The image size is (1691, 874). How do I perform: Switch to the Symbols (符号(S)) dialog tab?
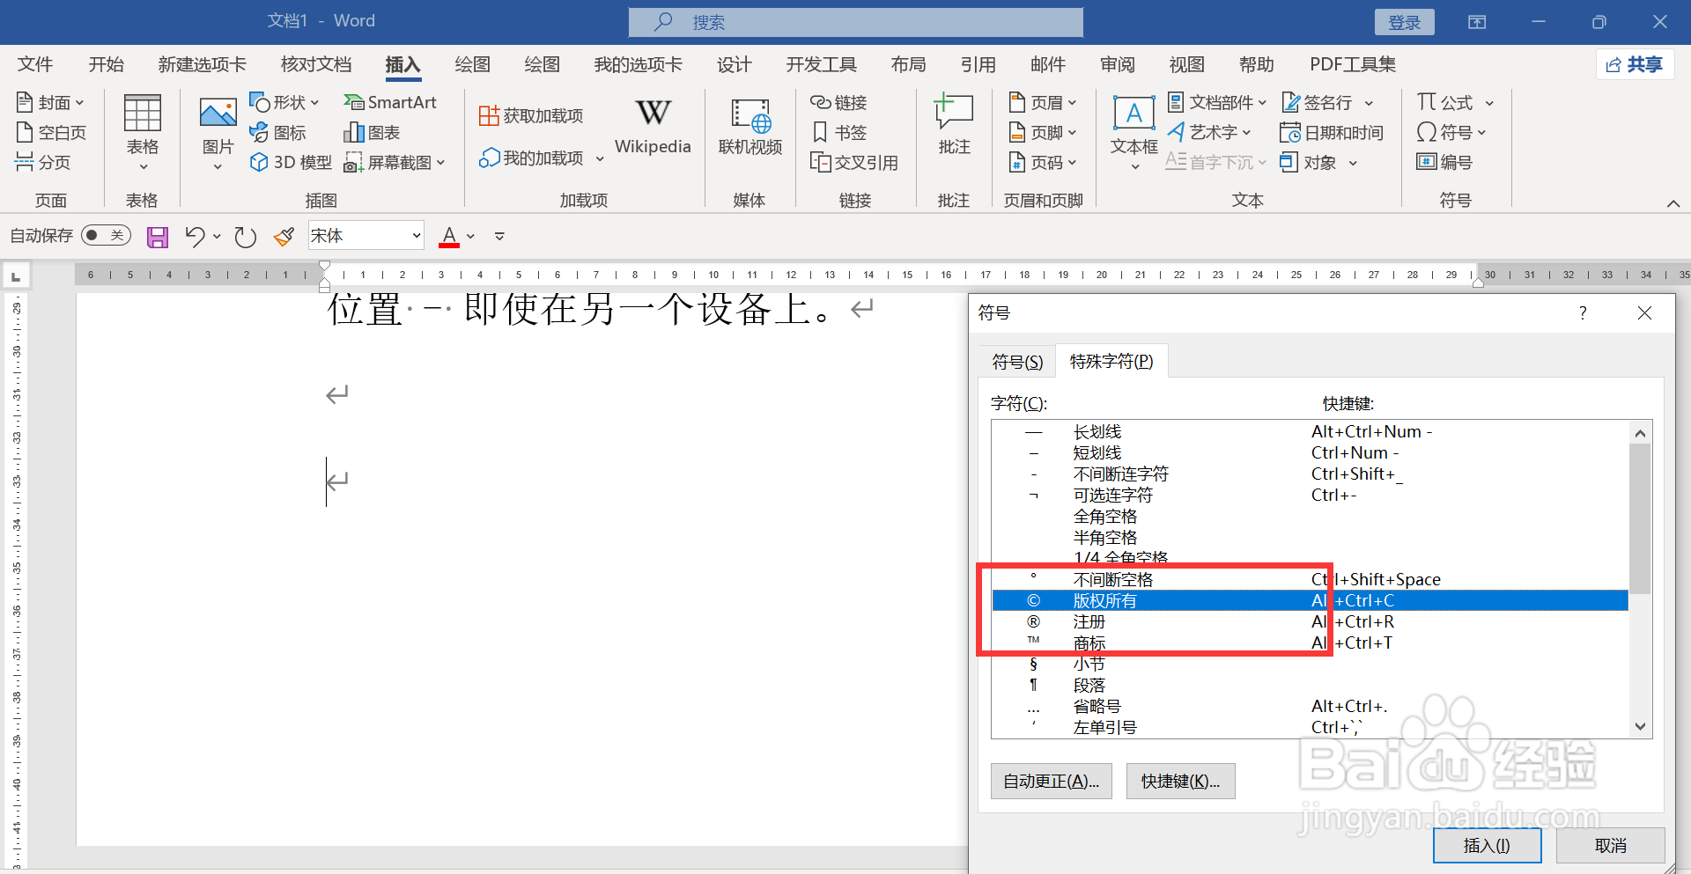[x=1017, y=362]
